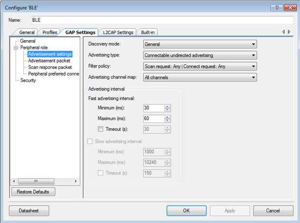
Task: Collapse the Peripheral role tree node
Action: coord(15,48)
